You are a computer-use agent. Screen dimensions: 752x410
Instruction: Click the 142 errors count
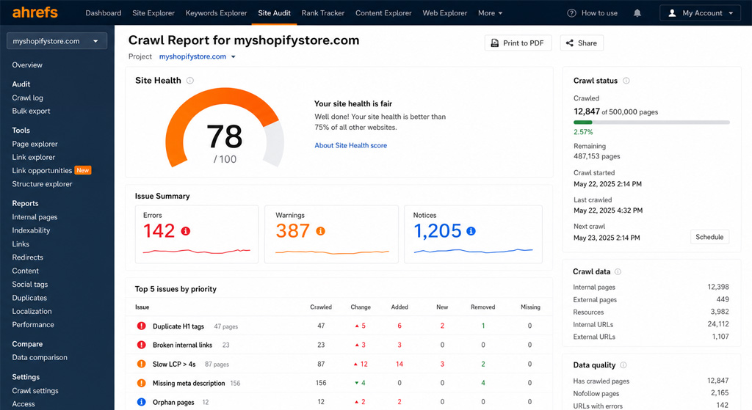pyautogui.click(x=159, y=231)
